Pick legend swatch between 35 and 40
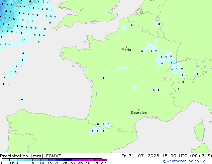This screenshot has height=164, width=212. point(83,160)
